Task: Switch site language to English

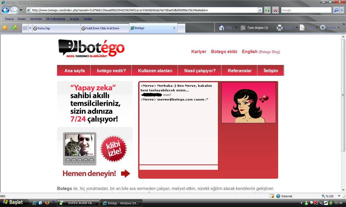Action: (249, 51)
